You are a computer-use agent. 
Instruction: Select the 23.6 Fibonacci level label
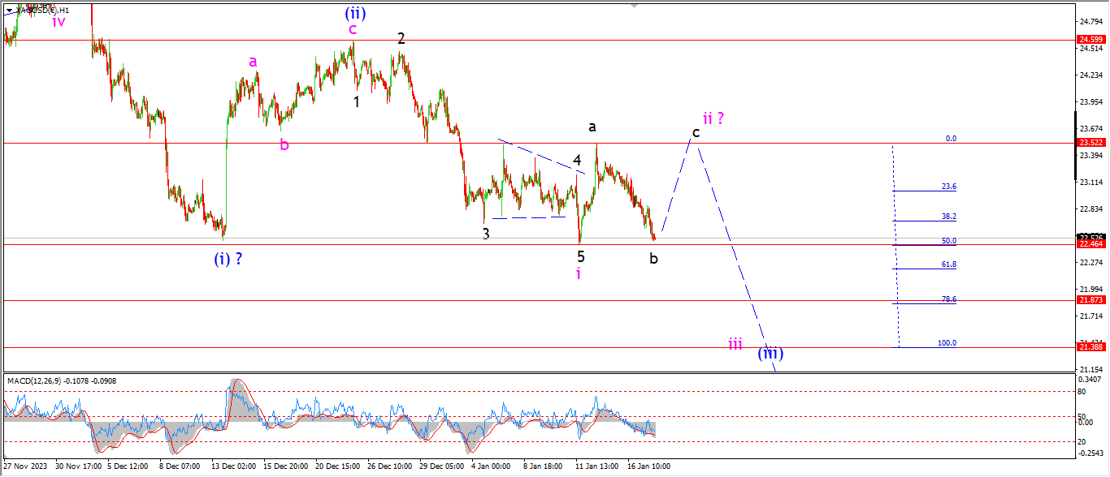coord(948,187)
